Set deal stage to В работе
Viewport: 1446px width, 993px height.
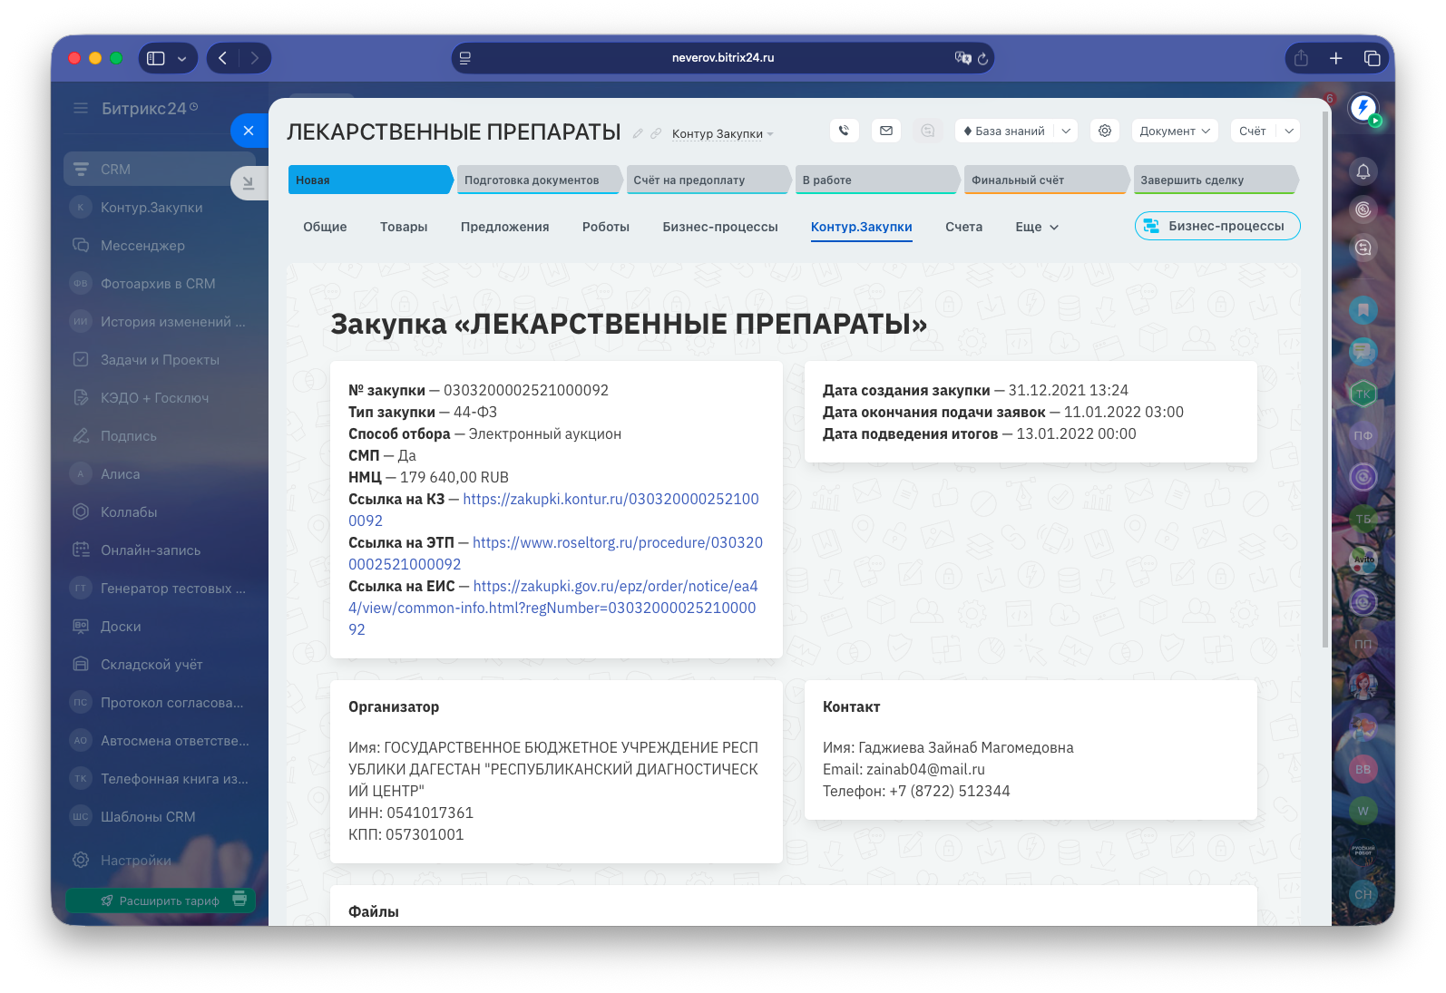pos(874,180)
